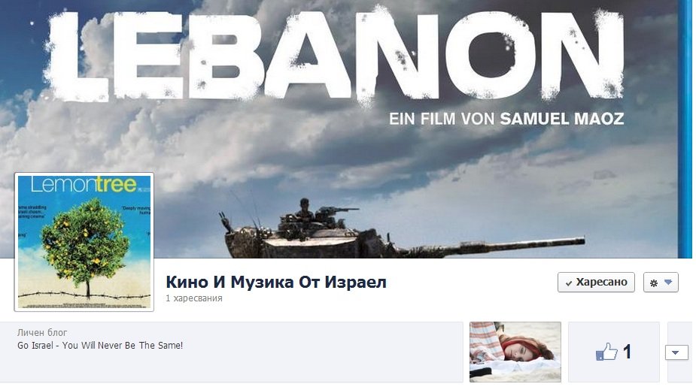Expand the arrow beside the gear icon

click(668, 282)
